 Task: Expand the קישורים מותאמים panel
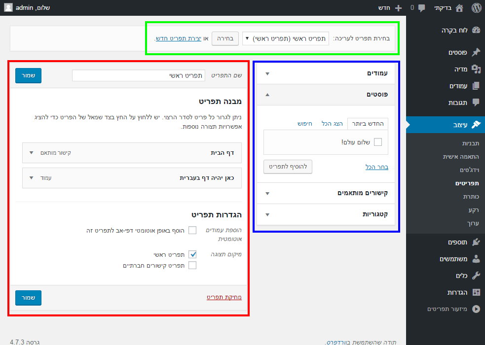326,193
